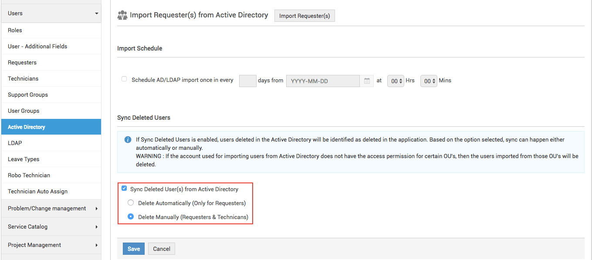Collapse the Users sidebar section
This screenshot has width=592, height=260.
51,14
